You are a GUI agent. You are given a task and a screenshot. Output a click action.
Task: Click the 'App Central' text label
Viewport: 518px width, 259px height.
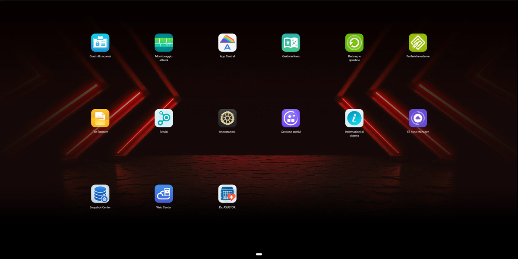pyautogui.click(x=227, y=56)
